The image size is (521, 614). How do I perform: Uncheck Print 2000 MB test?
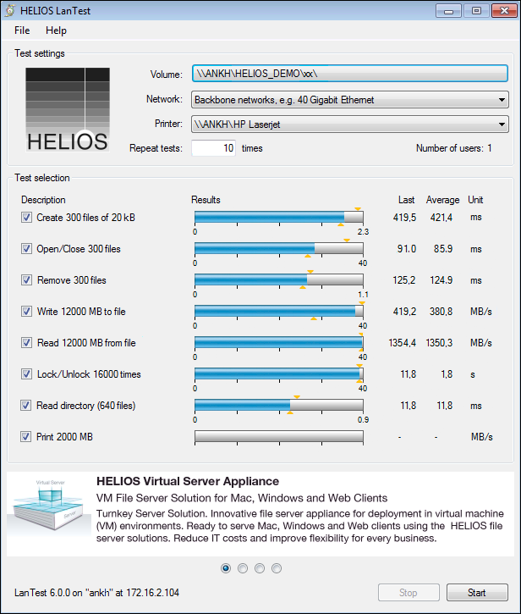[26, 437]
